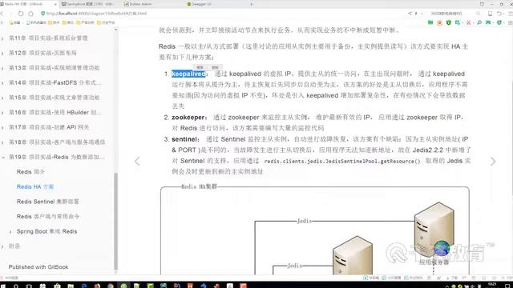This screenshot has width=513, height=288.
Task: Go to previous page with left arrow
Action: coord(137,161)
